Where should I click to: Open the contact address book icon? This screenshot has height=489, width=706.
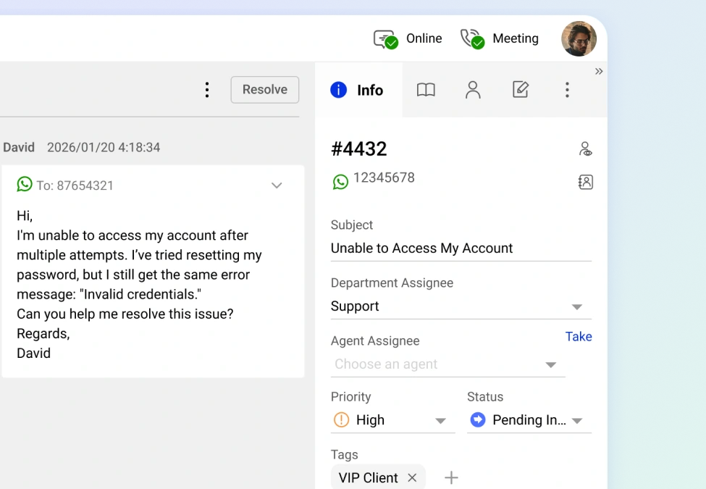[x=585, y=183]
